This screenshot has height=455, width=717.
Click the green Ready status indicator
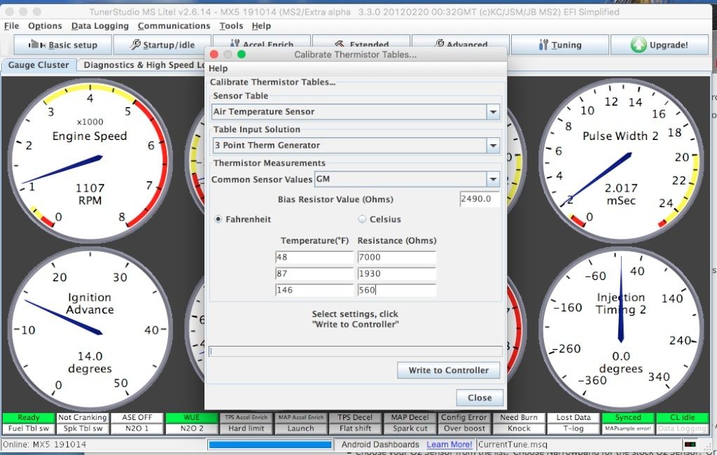pos(28,417)
